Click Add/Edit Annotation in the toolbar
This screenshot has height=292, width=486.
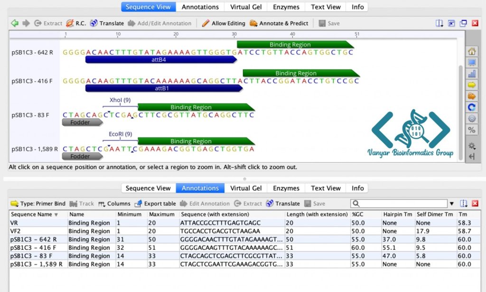159,23
